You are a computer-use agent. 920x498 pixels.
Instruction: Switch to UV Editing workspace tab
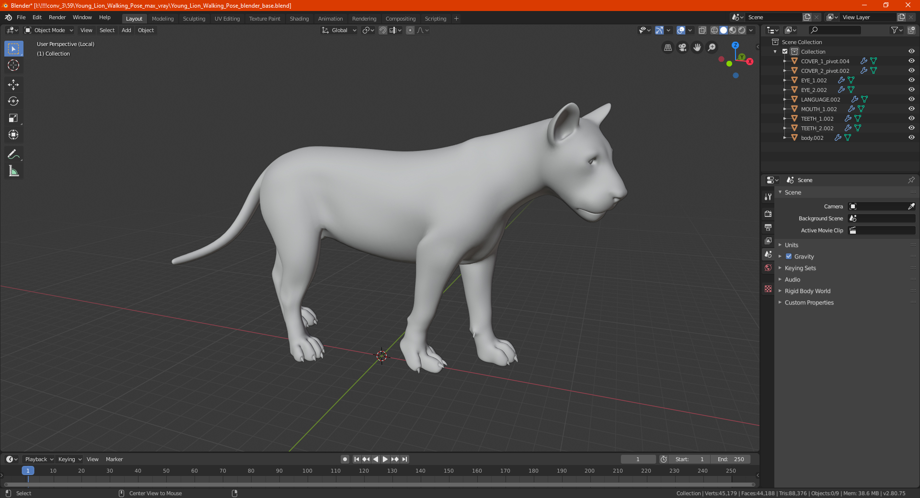227,19
